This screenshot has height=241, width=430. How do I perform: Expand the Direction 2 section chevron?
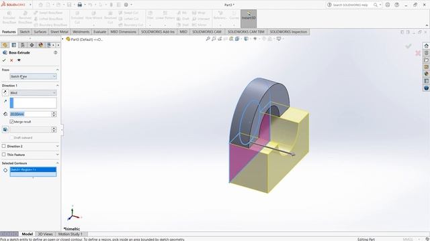(x=57, y=146)
